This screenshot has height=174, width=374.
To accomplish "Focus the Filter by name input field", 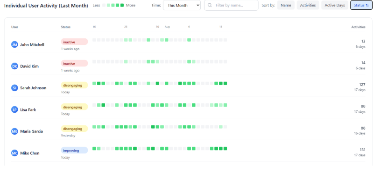I will (x=231, y=5).
